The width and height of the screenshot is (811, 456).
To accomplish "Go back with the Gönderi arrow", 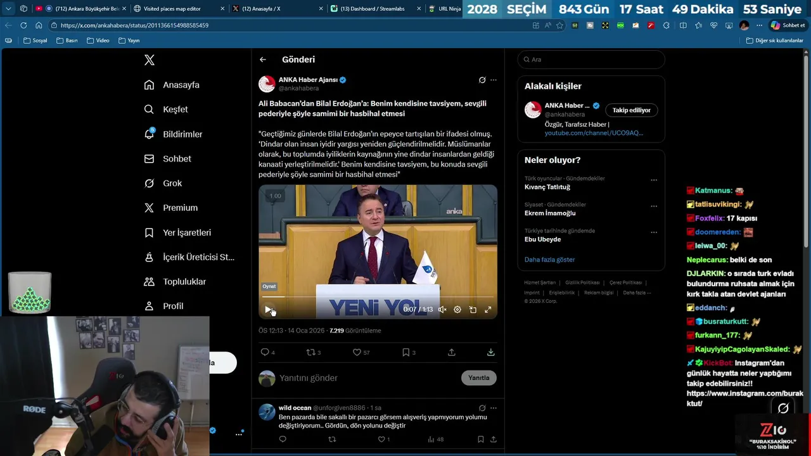I will click(263, 60).
